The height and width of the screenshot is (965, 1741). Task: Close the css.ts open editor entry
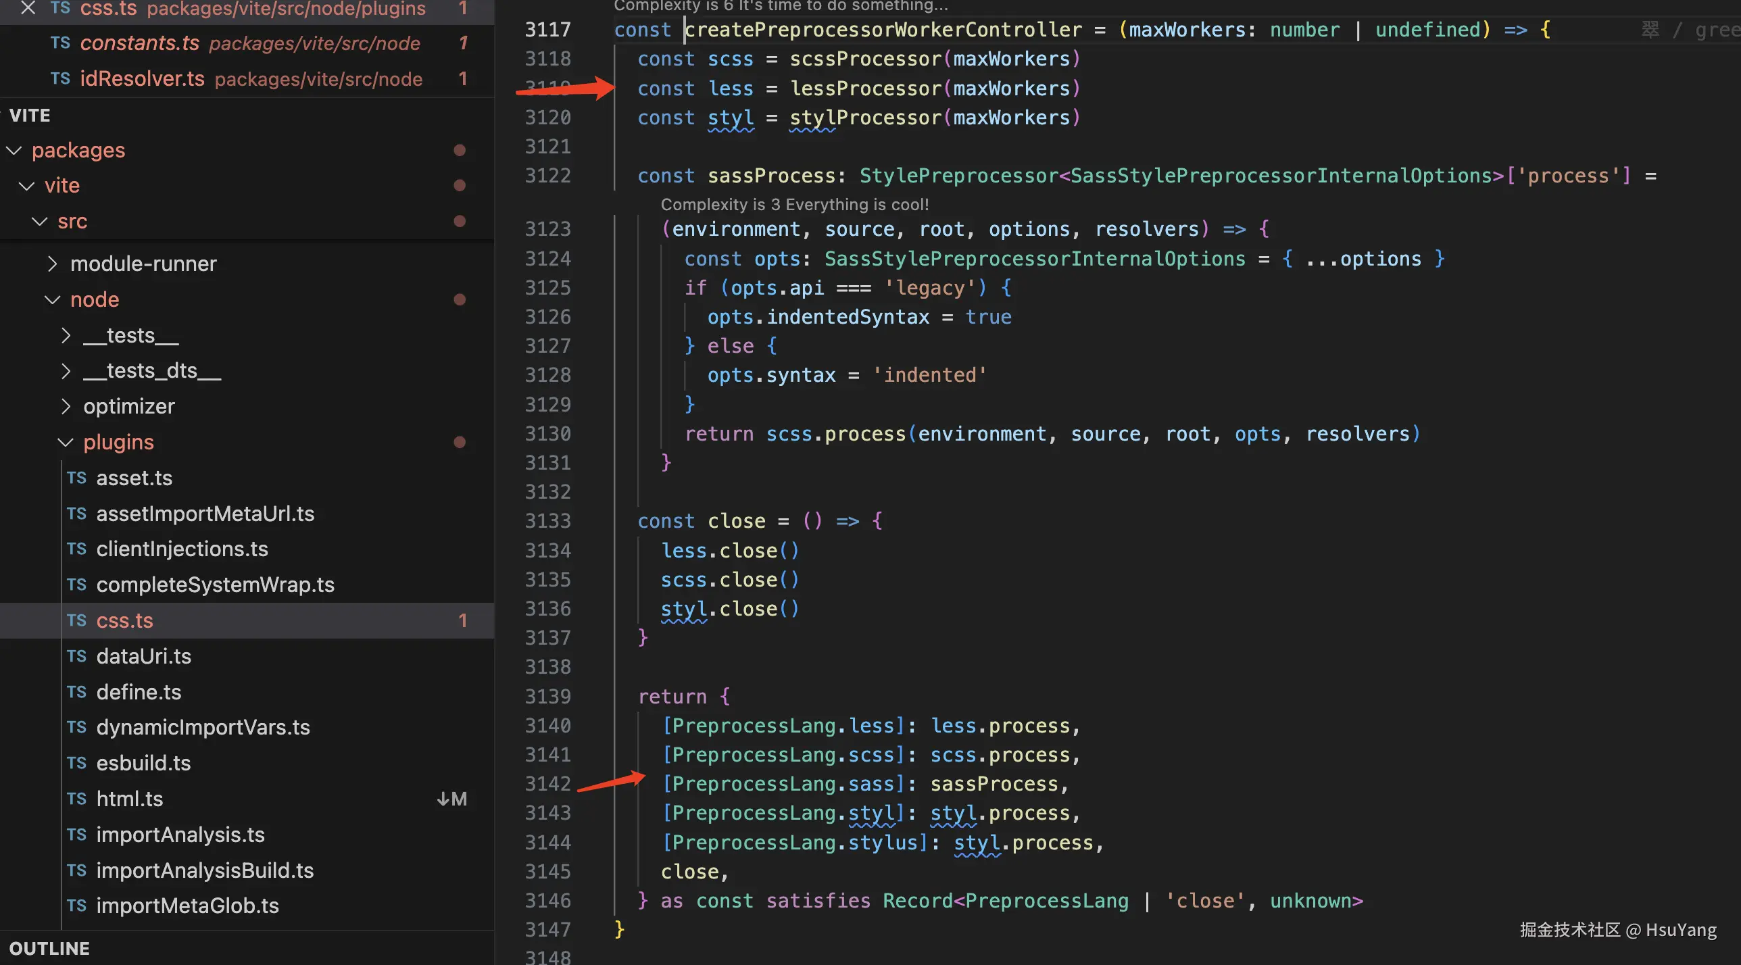(x=28, y=8)
